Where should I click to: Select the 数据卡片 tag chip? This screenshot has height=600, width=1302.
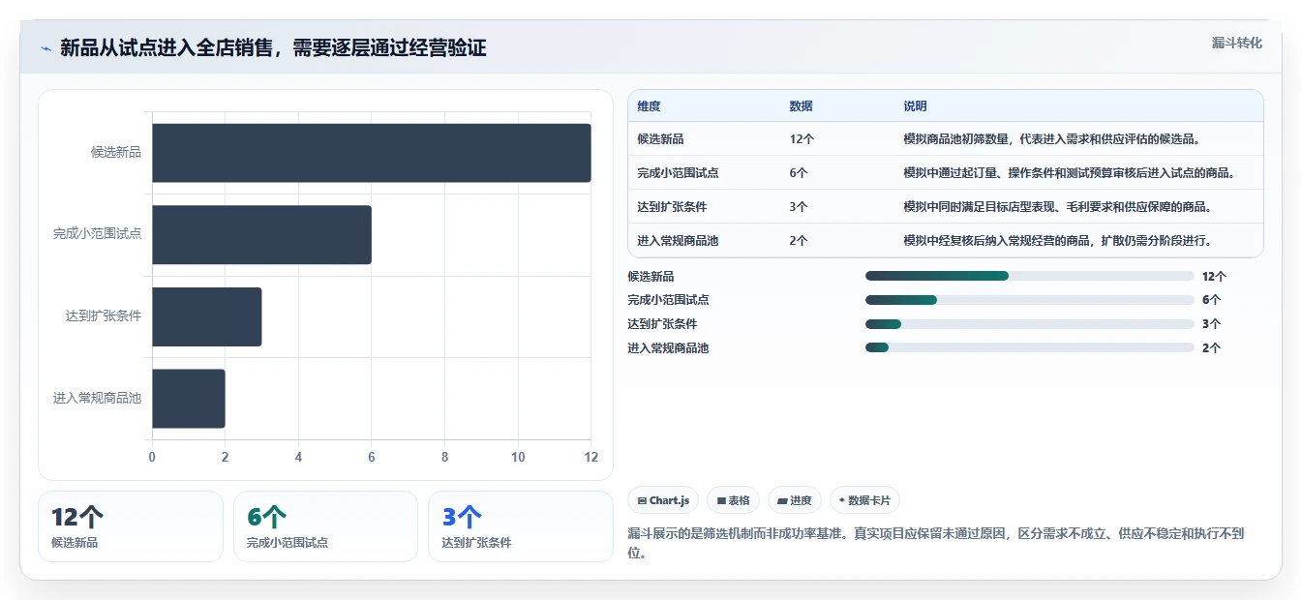coord(864,500)
